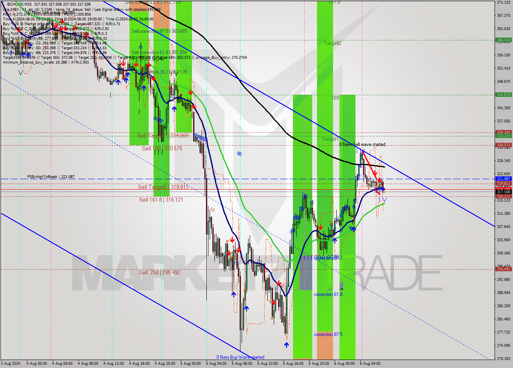Click the red 334.265 price tag
513x368 pixels.
pos(503,132)
